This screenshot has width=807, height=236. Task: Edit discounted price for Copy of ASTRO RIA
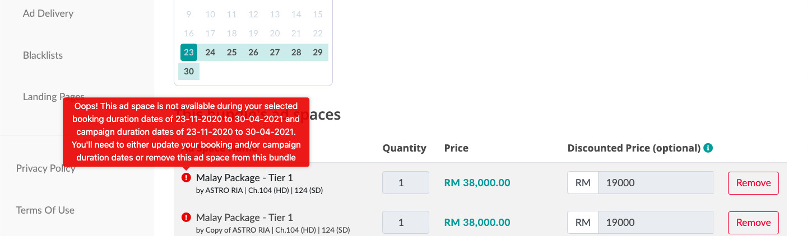[655, 223]
